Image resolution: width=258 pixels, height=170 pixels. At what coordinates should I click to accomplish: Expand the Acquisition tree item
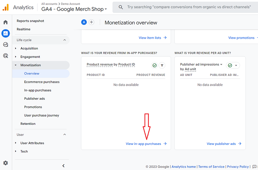[x=16, y=48]
